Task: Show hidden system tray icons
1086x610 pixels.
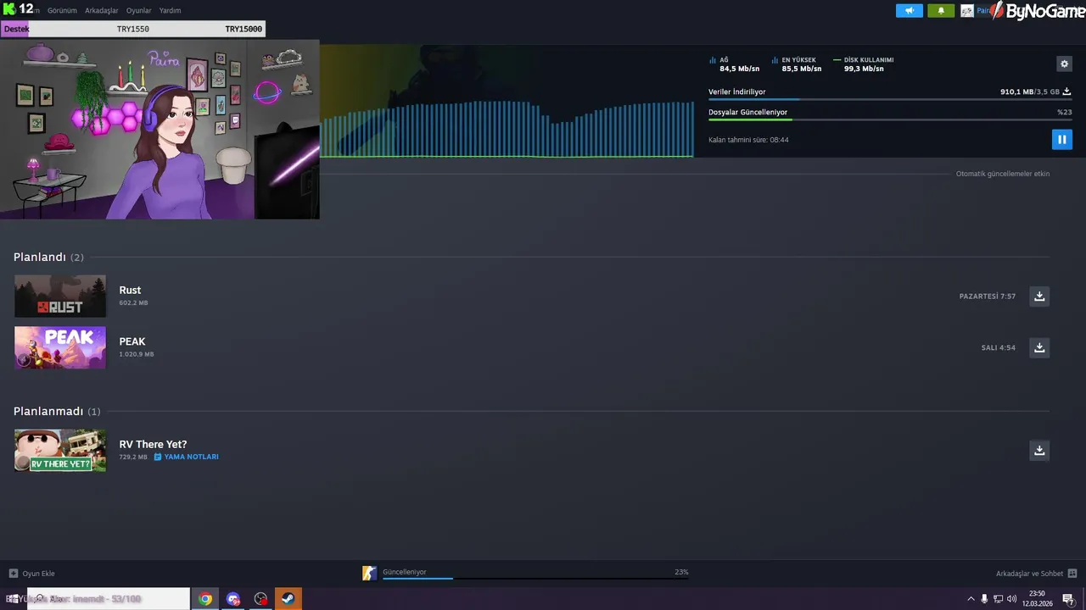Action: click(971, 599)
